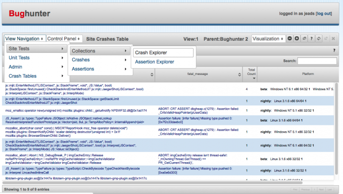The width and height of the screenshot is (343, 194).
Task: Click the greyed-out open-in-new-window icon
Action: click(326, 39)
